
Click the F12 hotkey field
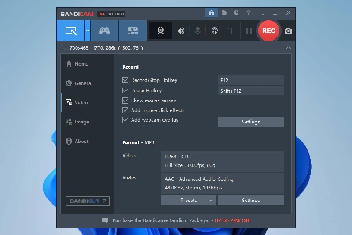251,80
